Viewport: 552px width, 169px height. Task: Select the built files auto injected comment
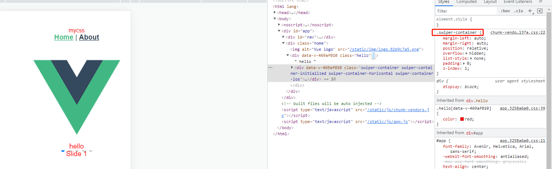[332, 104]
